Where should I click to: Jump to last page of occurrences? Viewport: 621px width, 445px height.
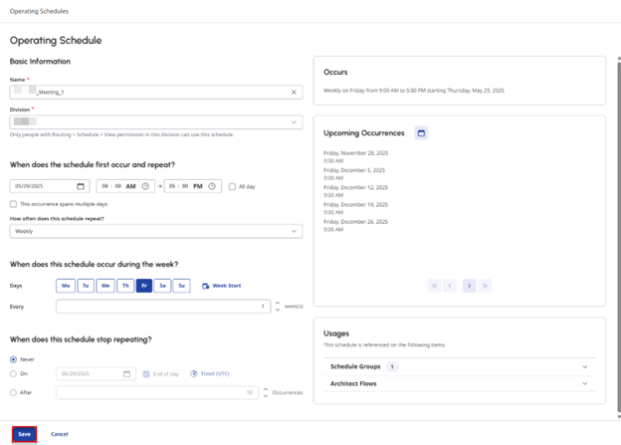tap(486, 286)
